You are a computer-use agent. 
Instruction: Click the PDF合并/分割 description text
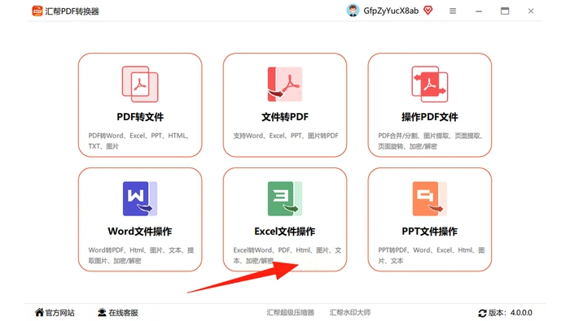click(431, 141)
